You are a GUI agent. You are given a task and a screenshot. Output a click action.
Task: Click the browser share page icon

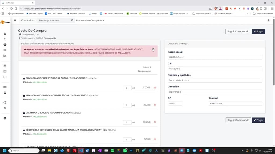210,9
